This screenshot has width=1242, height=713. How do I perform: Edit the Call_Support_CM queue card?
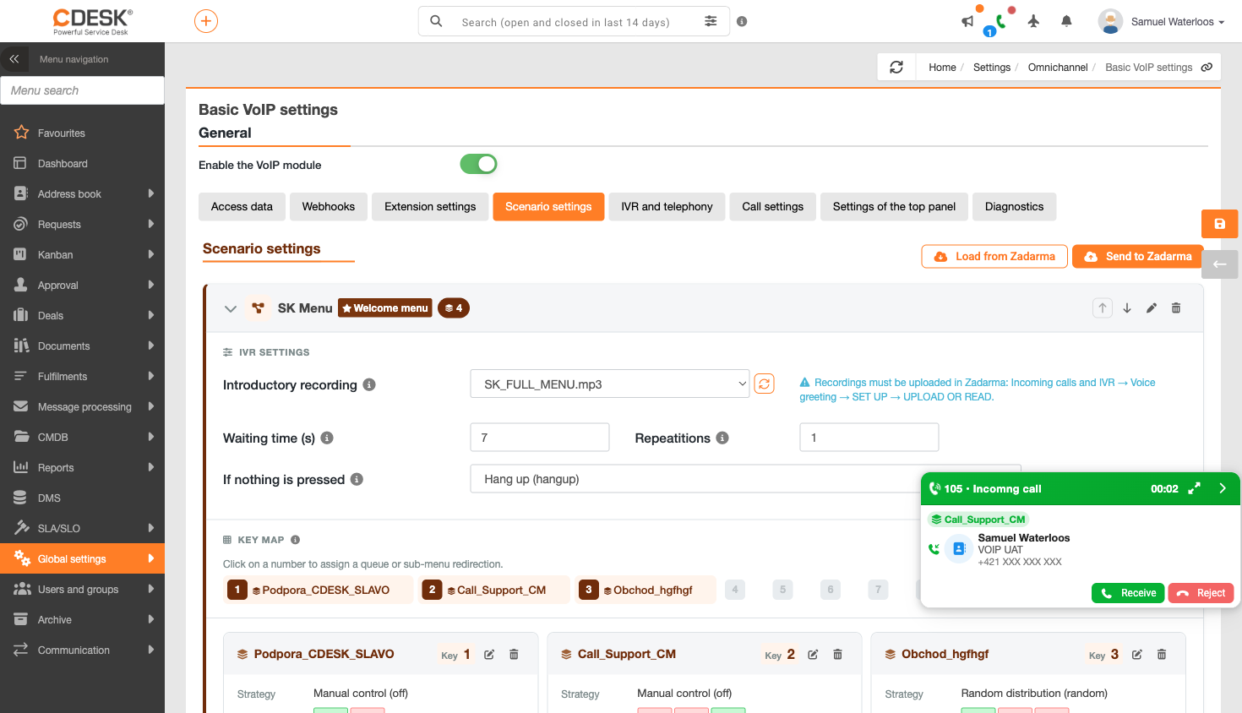[x=813, y=655]
